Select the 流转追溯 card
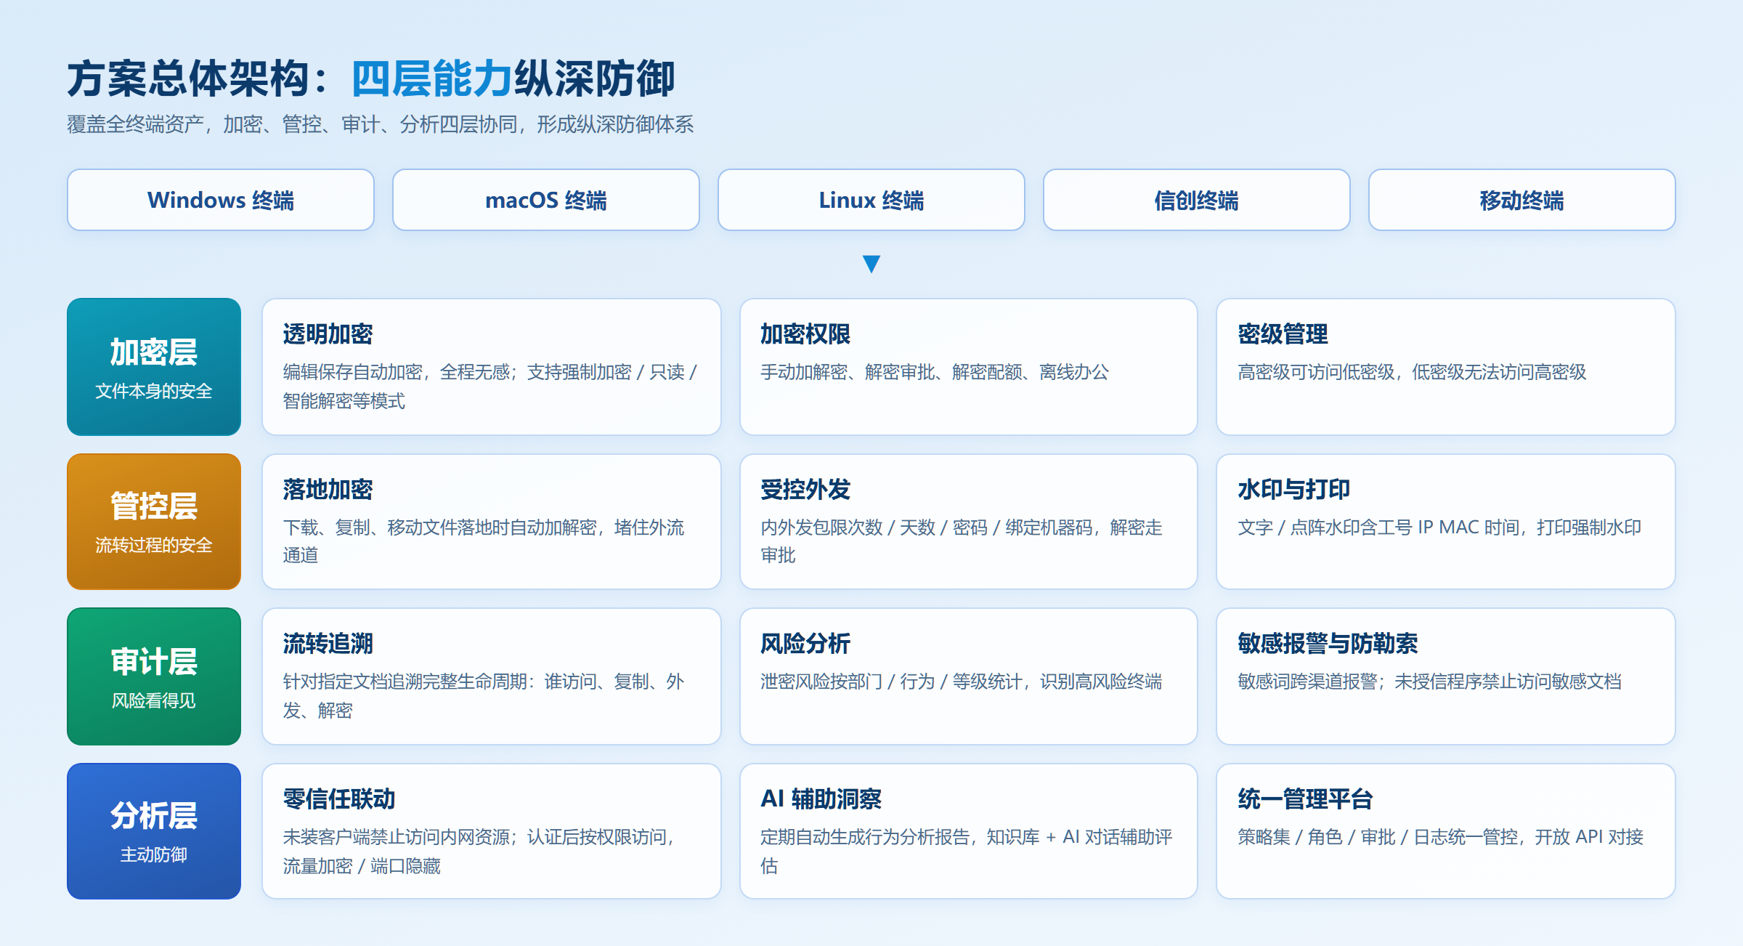 [x=492, y=676]
